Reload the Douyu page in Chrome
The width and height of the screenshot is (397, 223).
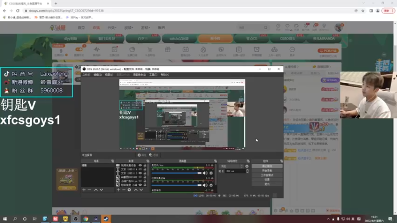coord(18,10)
